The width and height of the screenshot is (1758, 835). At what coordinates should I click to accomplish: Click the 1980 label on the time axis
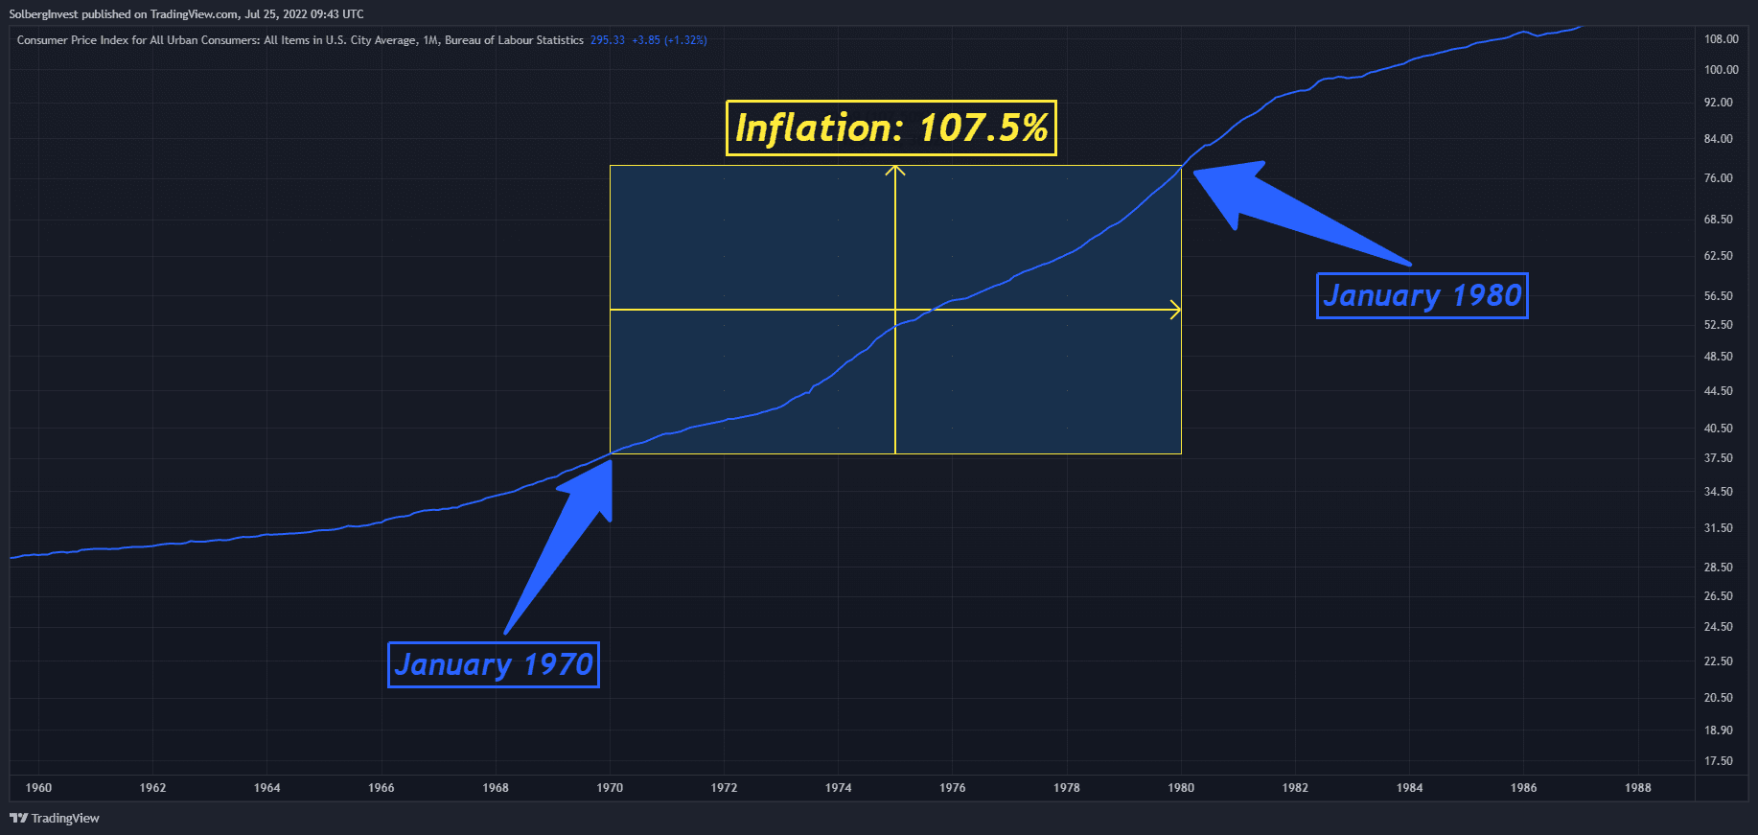pyautogui.click(x=1181, y=788)
